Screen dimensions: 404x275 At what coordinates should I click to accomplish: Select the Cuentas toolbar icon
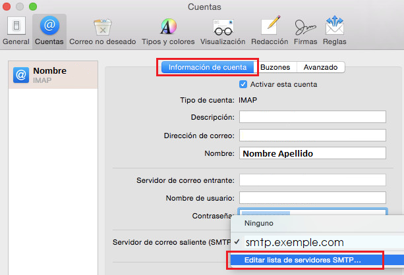click(x=49, y=31)
